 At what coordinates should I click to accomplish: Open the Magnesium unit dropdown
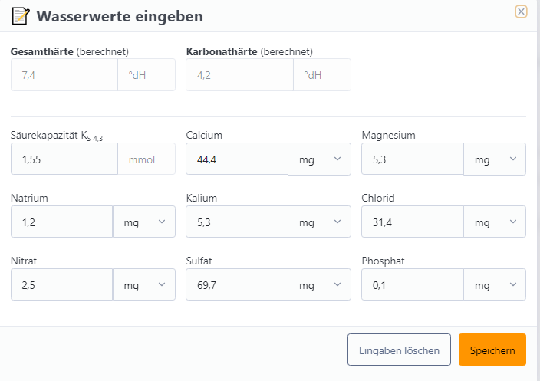pyautogui.click(x=495, y=159)
